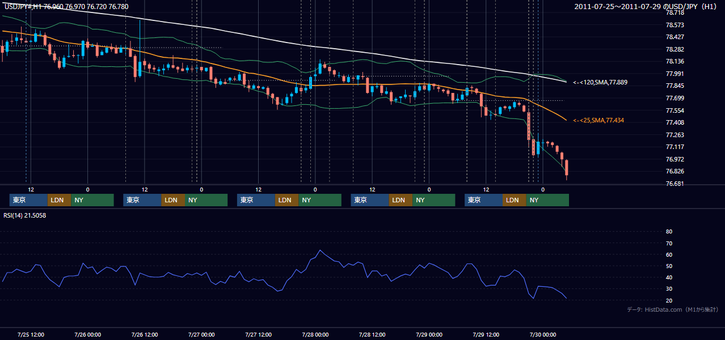Click price axis value 78.427

coord(675,37)
